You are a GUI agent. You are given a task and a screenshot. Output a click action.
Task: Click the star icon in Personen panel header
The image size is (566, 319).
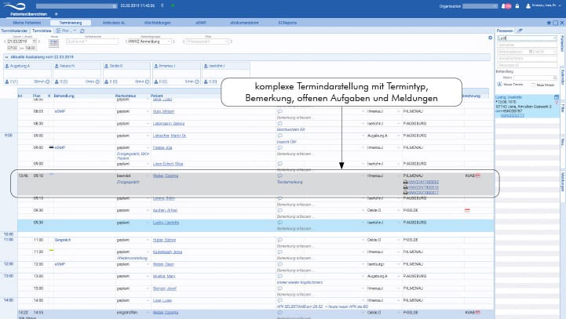tap(547, 23)
